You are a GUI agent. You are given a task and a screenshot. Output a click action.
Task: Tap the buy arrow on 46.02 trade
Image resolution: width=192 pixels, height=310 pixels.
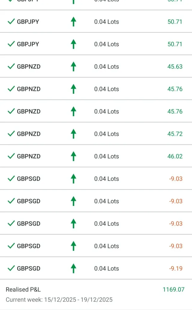point(73,156)
